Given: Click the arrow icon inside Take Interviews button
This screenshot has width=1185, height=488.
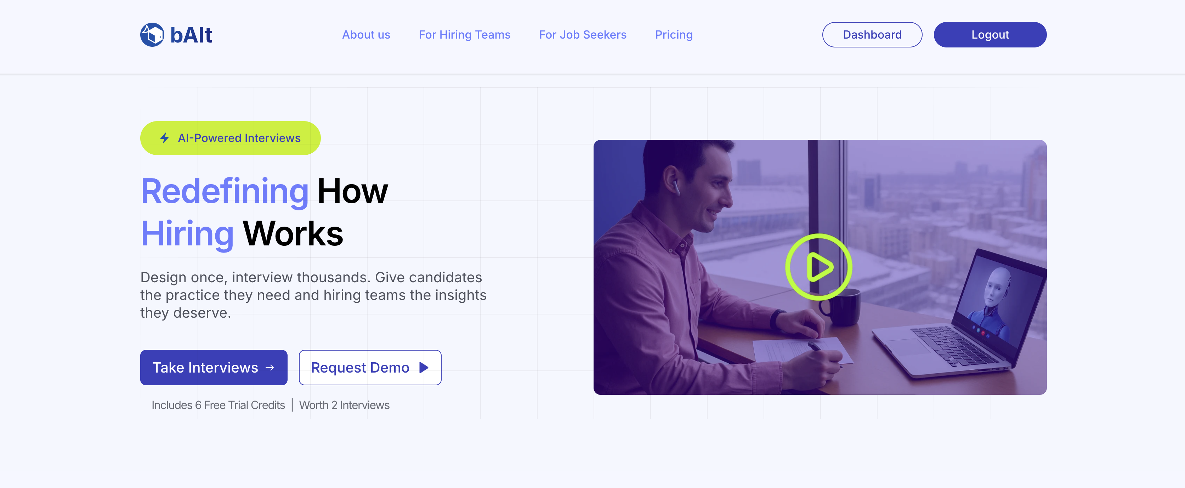Looking at the screenshot, I should point(269,368).
